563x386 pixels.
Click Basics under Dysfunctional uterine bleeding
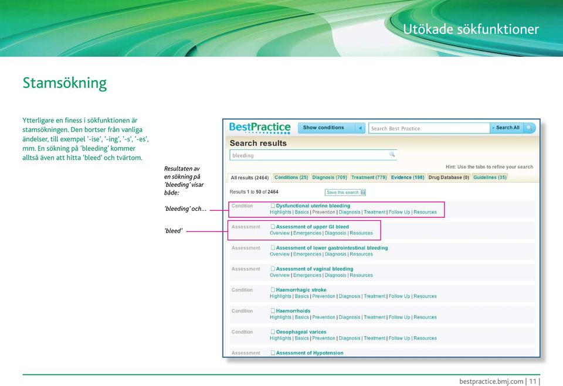[301, 212]
